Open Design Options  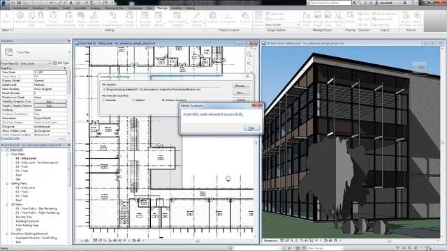259,19
